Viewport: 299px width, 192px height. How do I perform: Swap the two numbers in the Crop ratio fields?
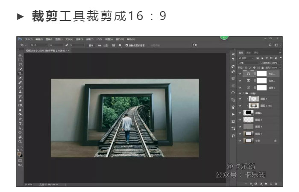67,45
